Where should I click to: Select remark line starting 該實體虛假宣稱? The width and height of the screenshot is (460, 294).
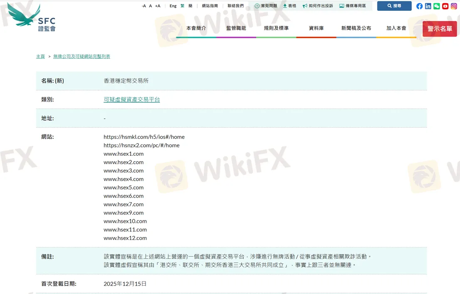(x=230, y=265)
